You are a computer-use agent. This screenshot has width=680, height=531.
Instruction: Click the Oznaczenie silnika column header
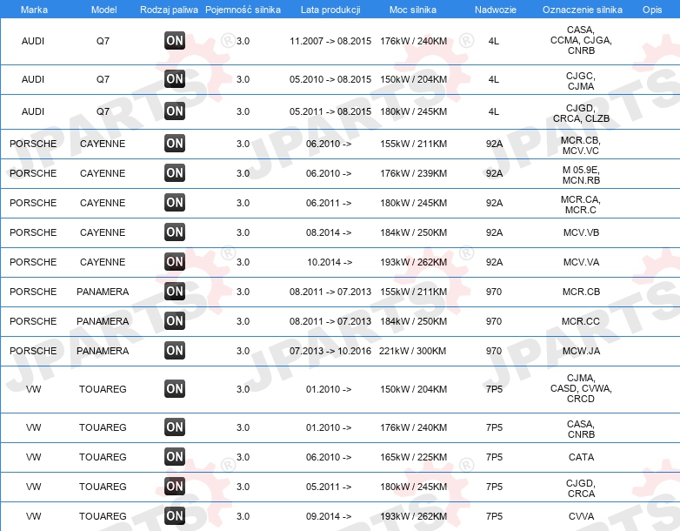583,10
